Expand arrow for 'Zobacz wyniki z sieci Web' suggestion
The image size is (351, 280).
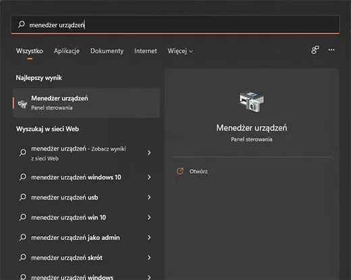149,153
